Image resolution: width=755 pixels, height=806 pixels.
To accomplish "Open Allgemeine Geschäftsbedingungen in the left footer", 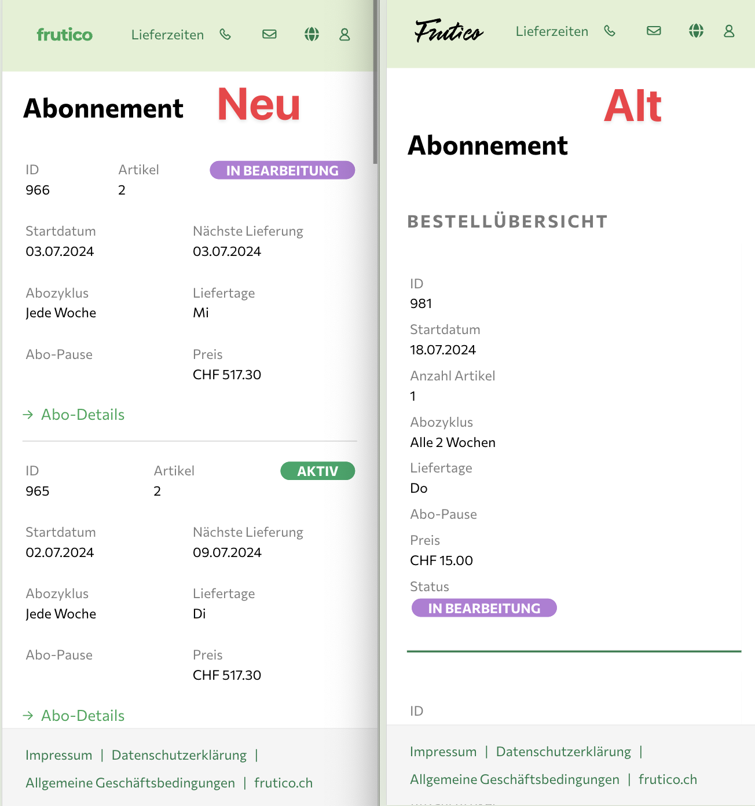I will point(130,783).
